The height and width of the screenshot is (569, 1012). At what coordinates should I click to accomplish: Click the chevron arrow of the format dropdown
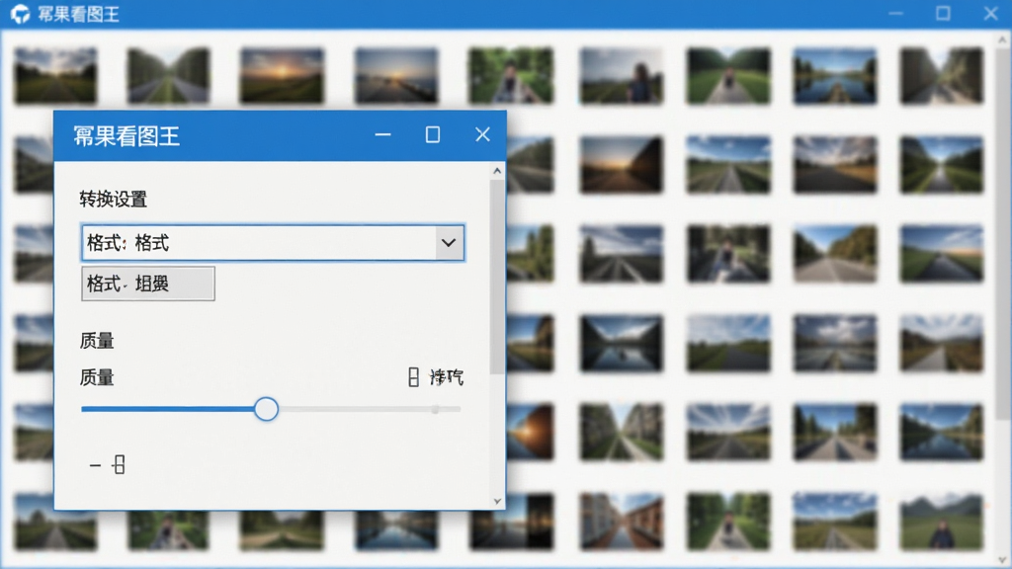[449, 243]
